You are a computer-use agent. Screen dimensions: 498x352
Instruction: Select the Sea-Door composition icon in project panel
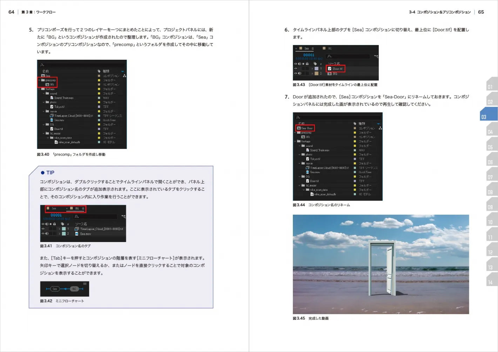tap(299, 128)
